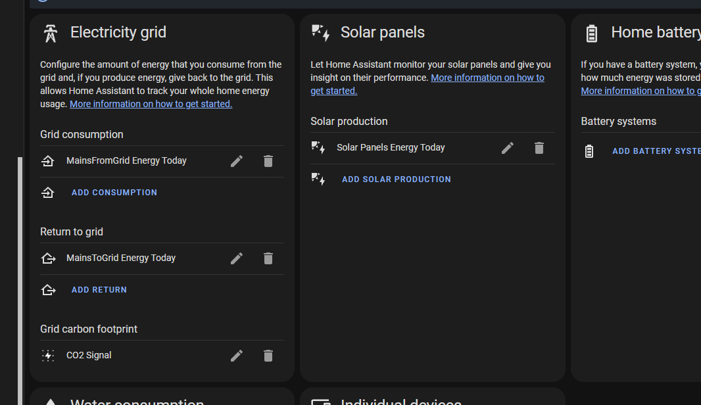Click the Solar panels header icon

point(321,33)
